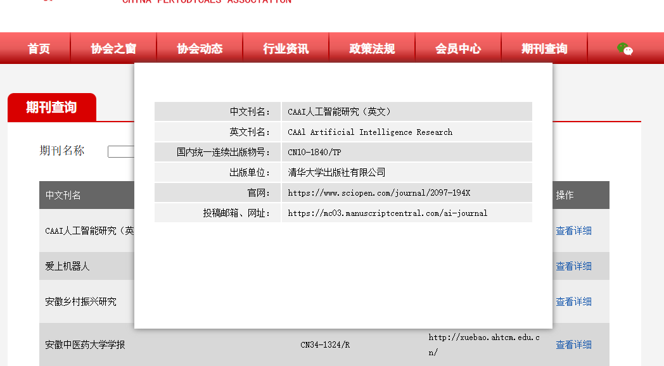Viewport: 664px width, 366px height.
Task: Select the 期刊查询 navigation item
Action: pos(544,48)
